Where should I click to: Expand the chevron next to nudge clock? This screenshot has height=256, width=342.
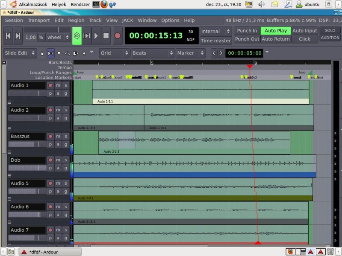click(267, 52)
